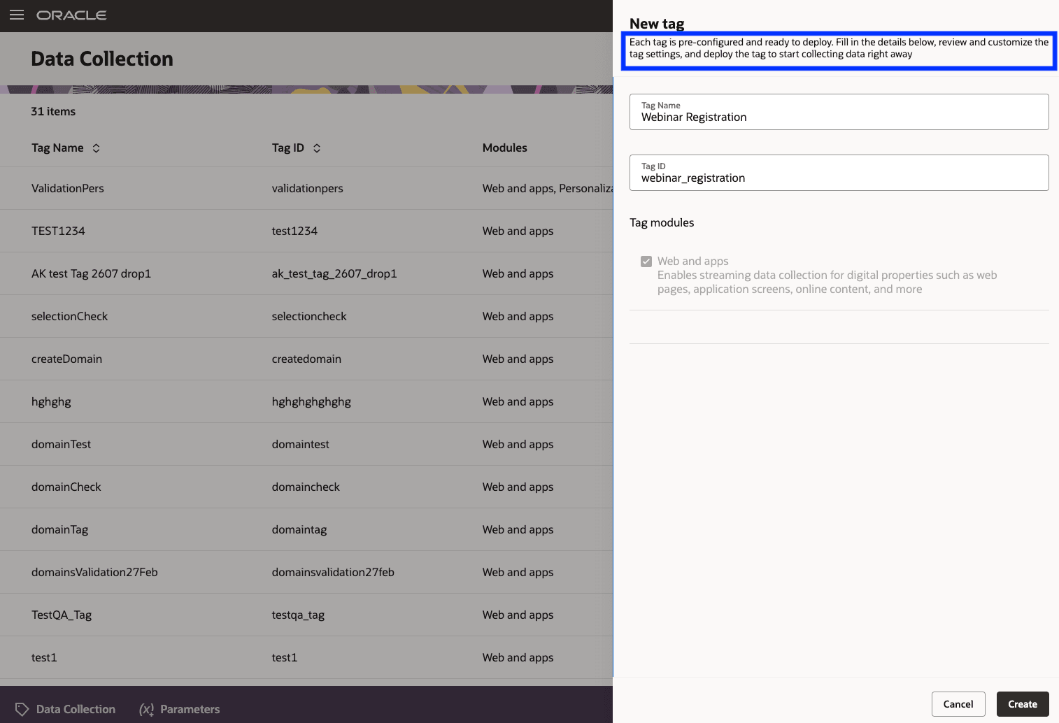
Task: Click the selectioncheck tag ID cell
Action: coord(309,316)
